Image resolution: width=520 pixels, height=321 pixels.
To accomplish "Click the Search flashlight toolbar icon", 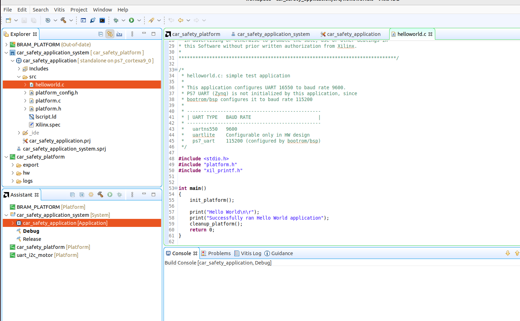I will click(151, 20).
